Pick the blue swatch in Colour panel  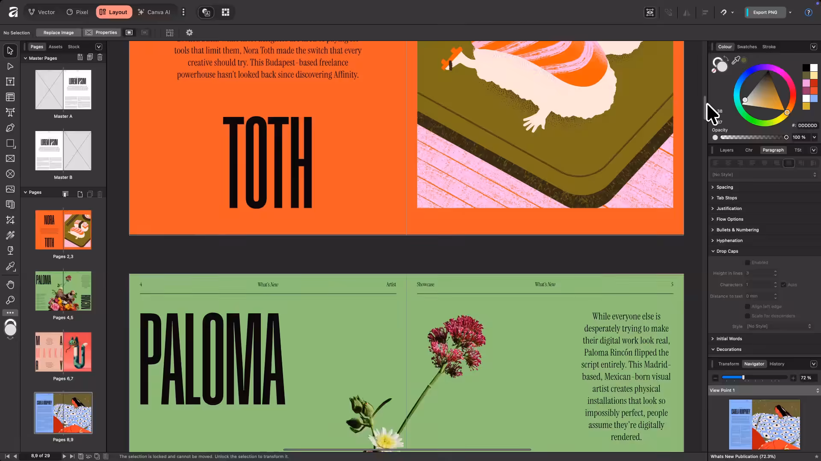(814, 99)
